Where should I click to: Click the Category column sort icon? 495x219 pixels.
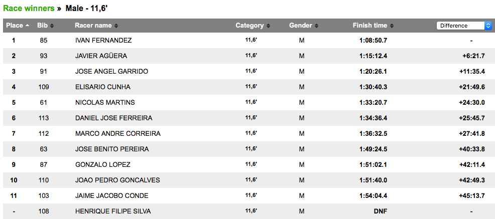268,26
